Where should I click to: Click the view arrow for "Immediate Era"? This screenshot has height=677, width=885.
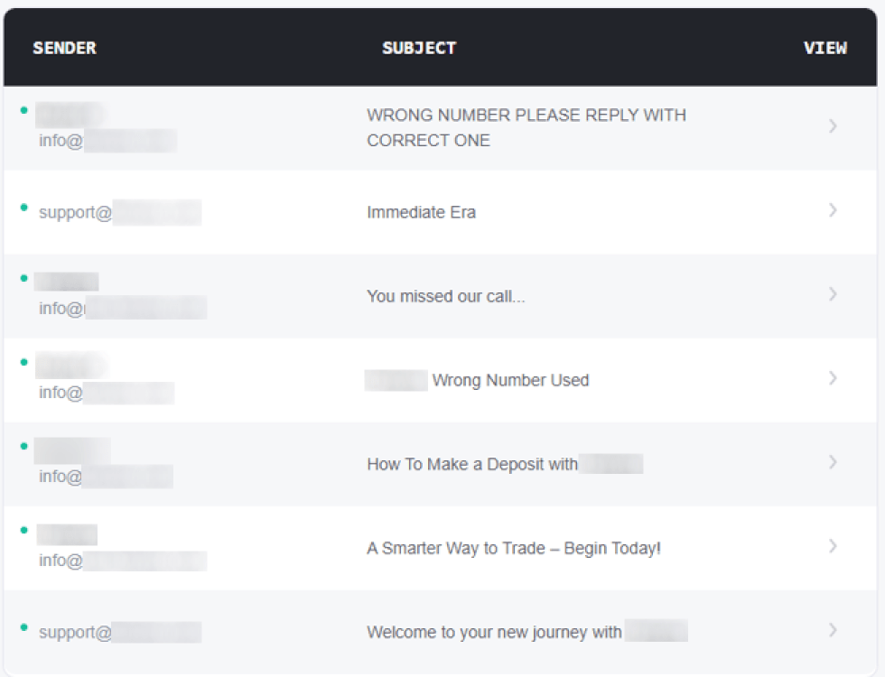(x=833, y=210)
